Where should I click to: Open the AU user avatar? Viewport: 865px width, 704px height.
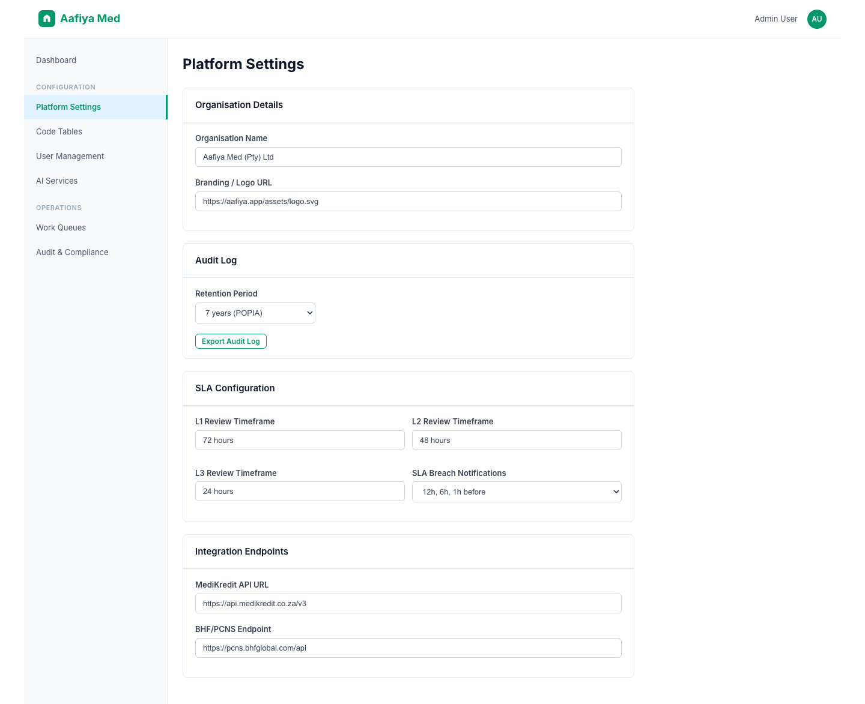point(816,19)
